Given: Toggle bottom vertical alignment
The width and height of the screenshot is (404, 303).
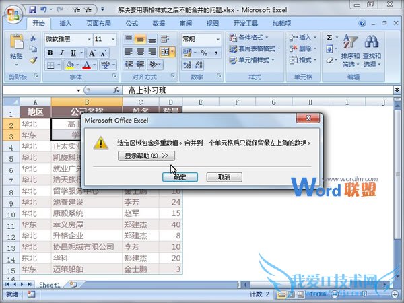Looking at the screenshot, I should click(x=152, y=39).
